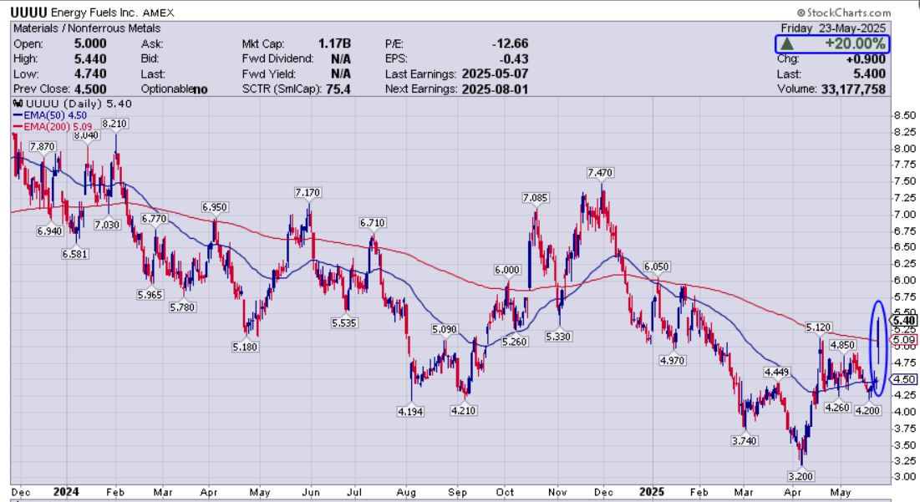This screenshot has height=502, width=920.
Task: Click the 4.260 price label
Action: (x=836, y=407)
